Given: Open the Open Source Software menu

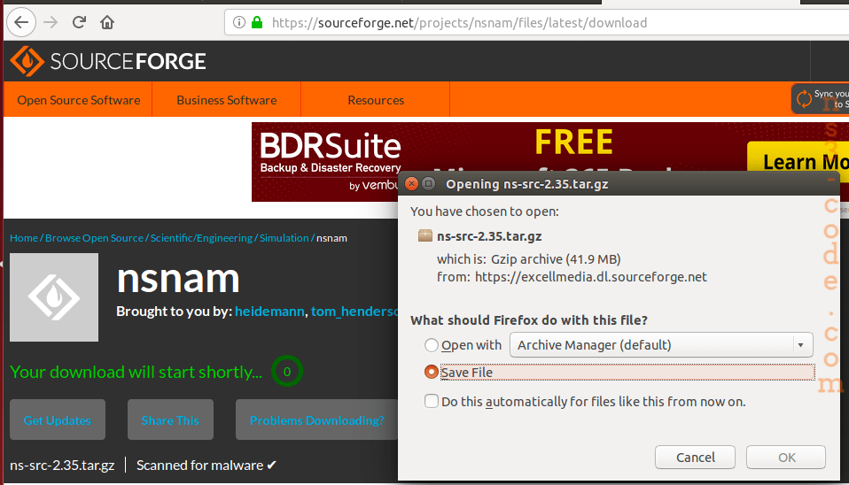Looking at the screenshot, I should pyautogui.click(x=79, y=100).
